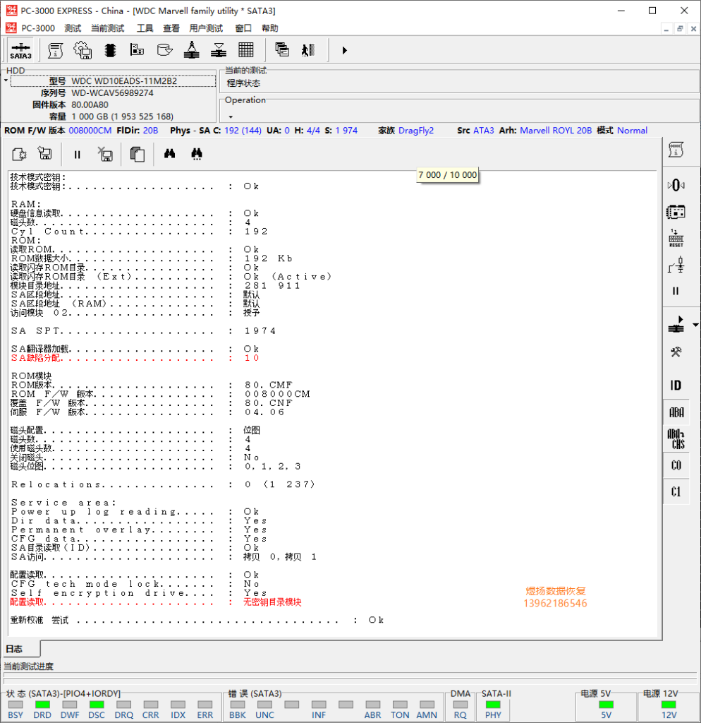The height and width of the screenshot is (723, 701).
Task: Click the pause button in log toolbar
Action: click(78, 154)
